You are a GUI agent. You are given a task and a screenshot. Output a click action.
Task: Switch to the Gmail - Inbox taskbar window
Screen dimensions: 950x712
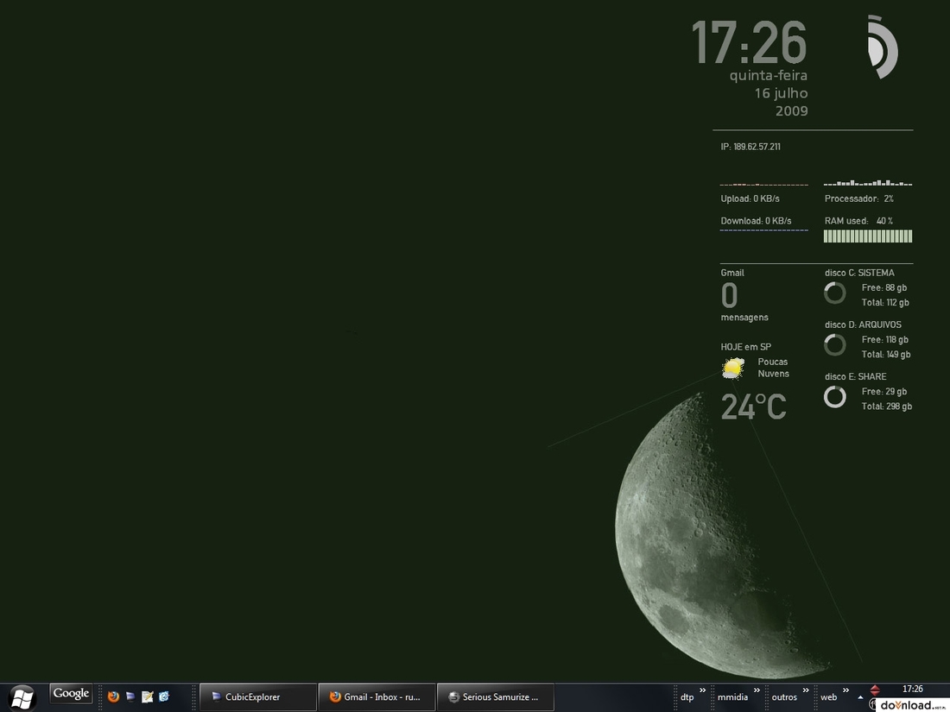click(377, 697)
